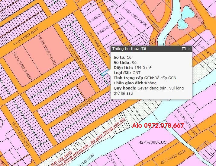Select road labeled 16-0-4483.3-DGT
This screenshot has height=166, width=216.
coord(98,45)
